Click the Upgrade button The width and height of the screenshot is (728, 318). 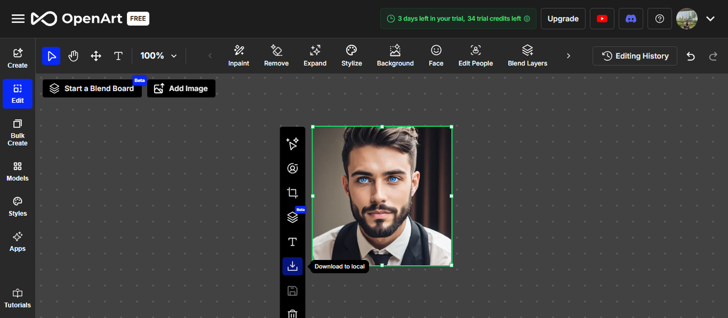coord(563,19)
